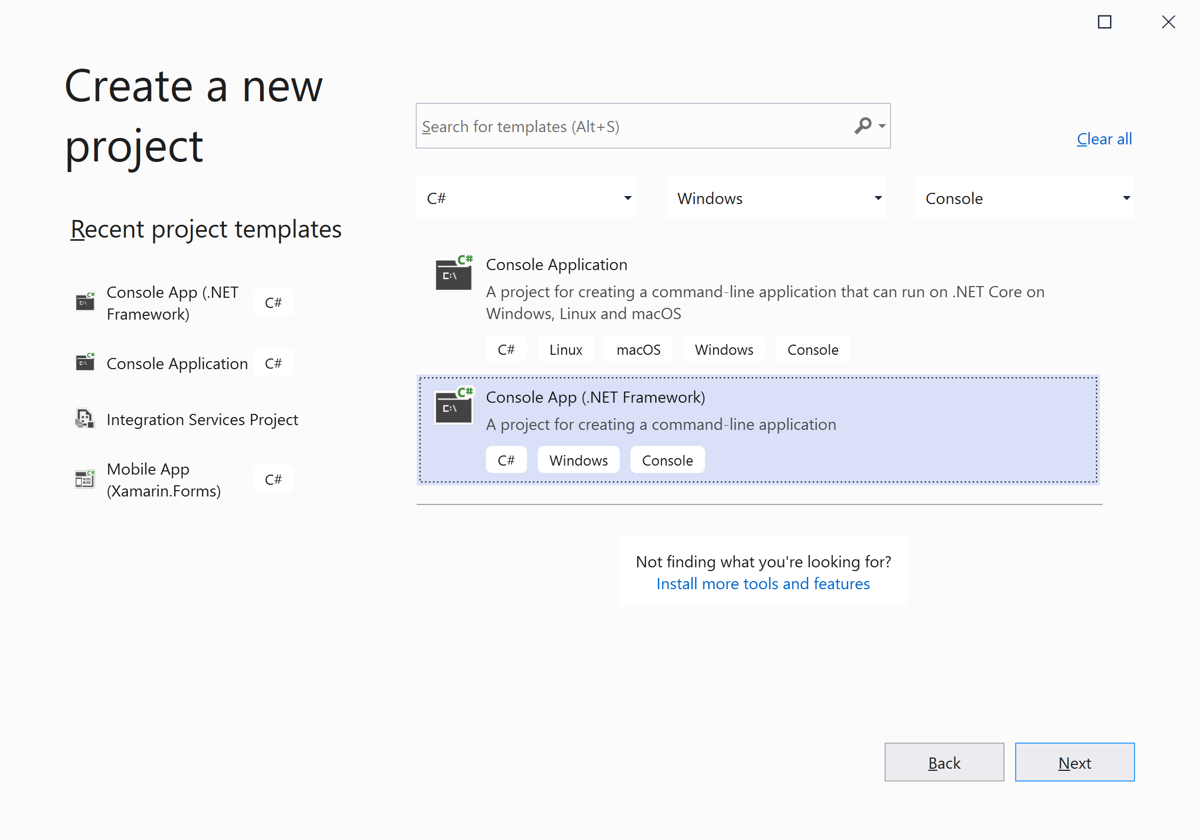Screen dimensions: 1199x839
Task: Click Integration Services Project icon
Action: [x=85, y=419]
